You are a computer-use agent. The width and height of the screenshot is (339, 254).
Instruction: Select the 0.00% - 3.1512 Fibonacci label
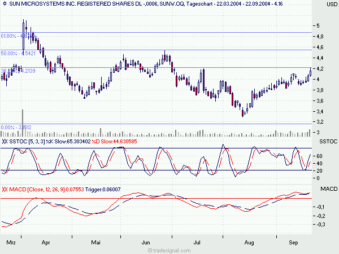16,127
